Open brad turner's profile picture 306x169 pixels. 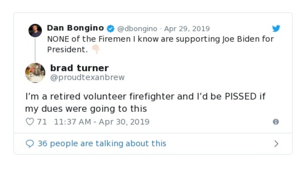click(x=35, y=72)
